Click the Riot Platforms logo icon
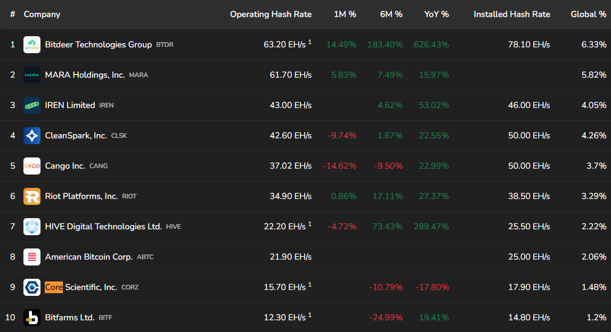 pos(32,196)
